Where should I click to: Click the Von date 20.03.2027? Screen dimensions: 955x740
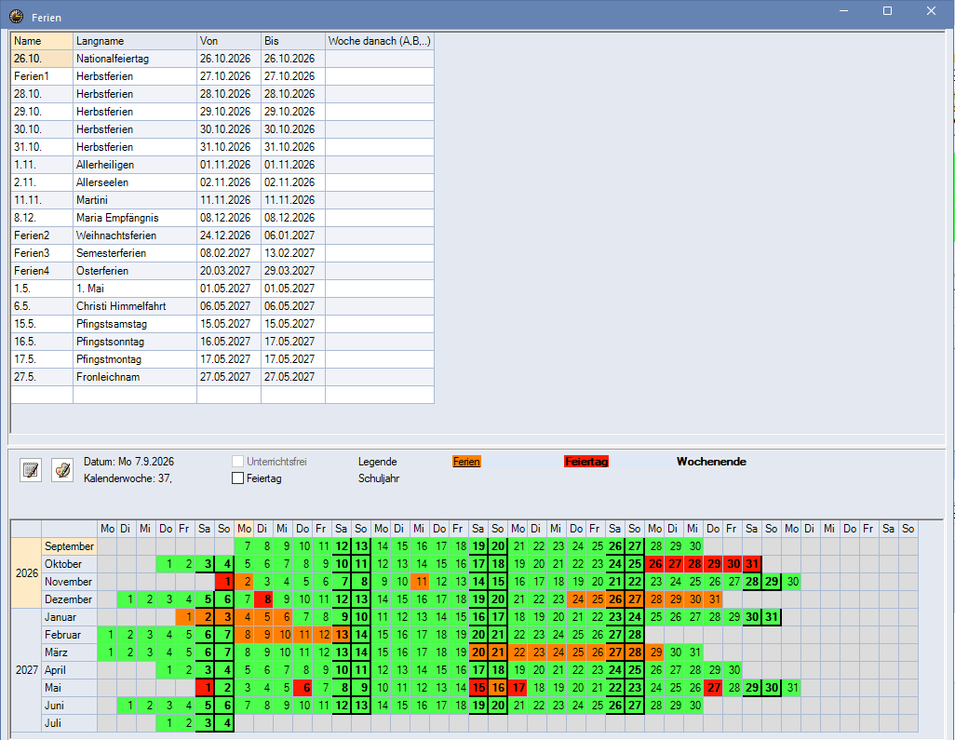[229, 271]
